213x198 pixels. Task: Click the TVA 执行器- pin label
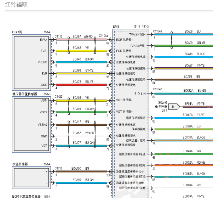tap(138, 46)
